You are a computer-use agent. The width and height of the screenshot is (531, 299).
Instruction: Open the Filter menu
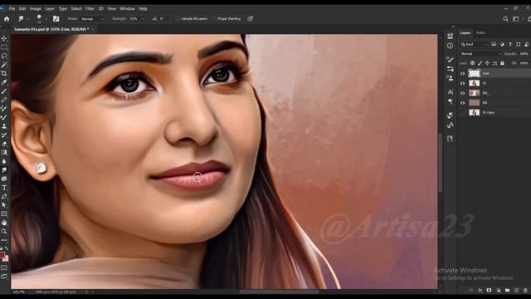(x=90, y=8)
